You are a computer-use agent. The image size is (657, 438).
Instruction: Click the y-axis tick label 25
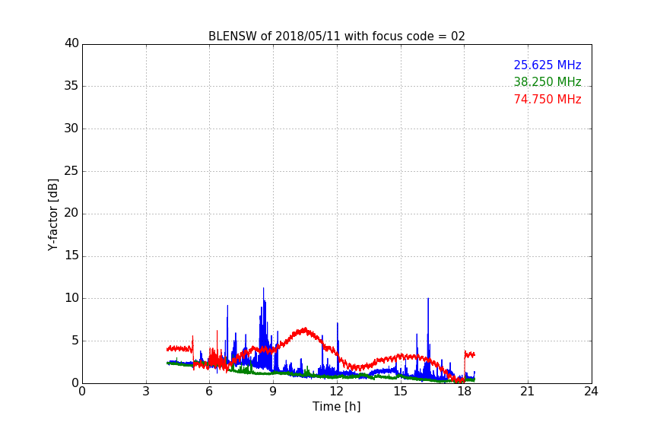(71, 170)
